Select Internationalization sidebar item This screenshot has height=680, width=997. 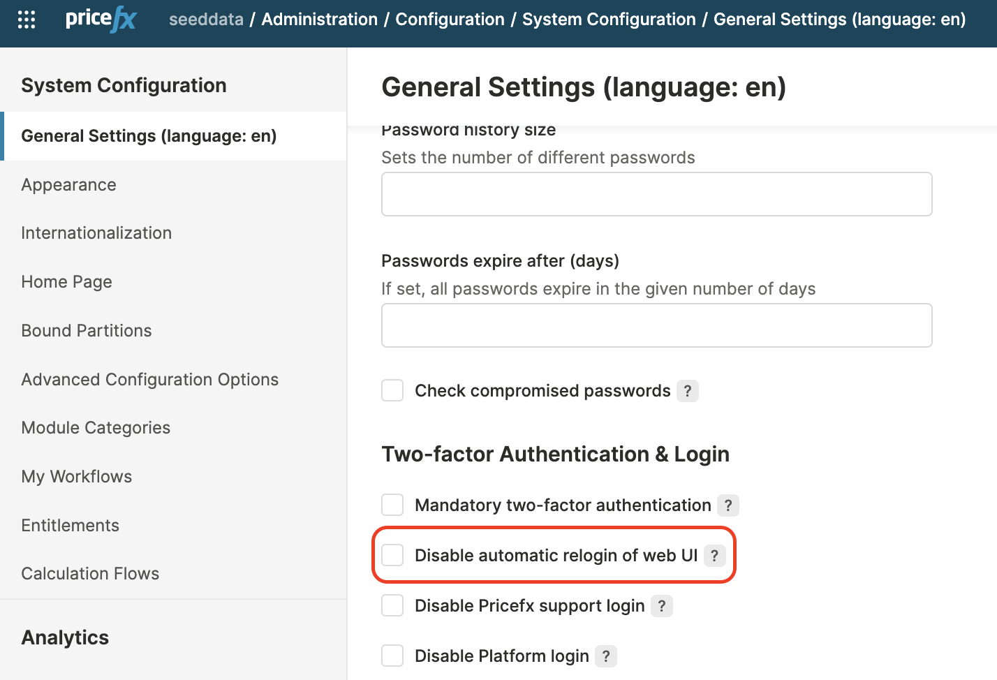(x=96, y=233)
